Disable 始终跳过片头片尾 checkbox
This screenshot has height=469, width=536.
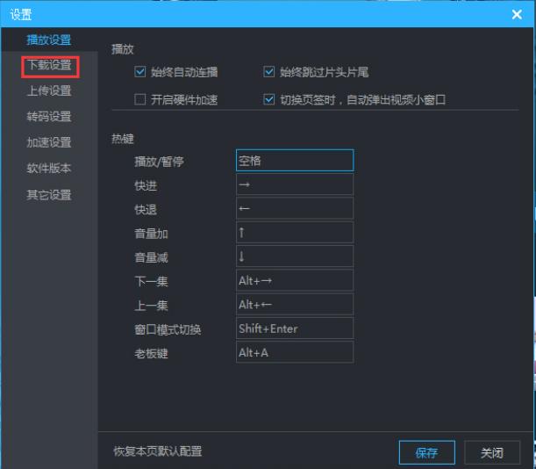pos(269,72)
